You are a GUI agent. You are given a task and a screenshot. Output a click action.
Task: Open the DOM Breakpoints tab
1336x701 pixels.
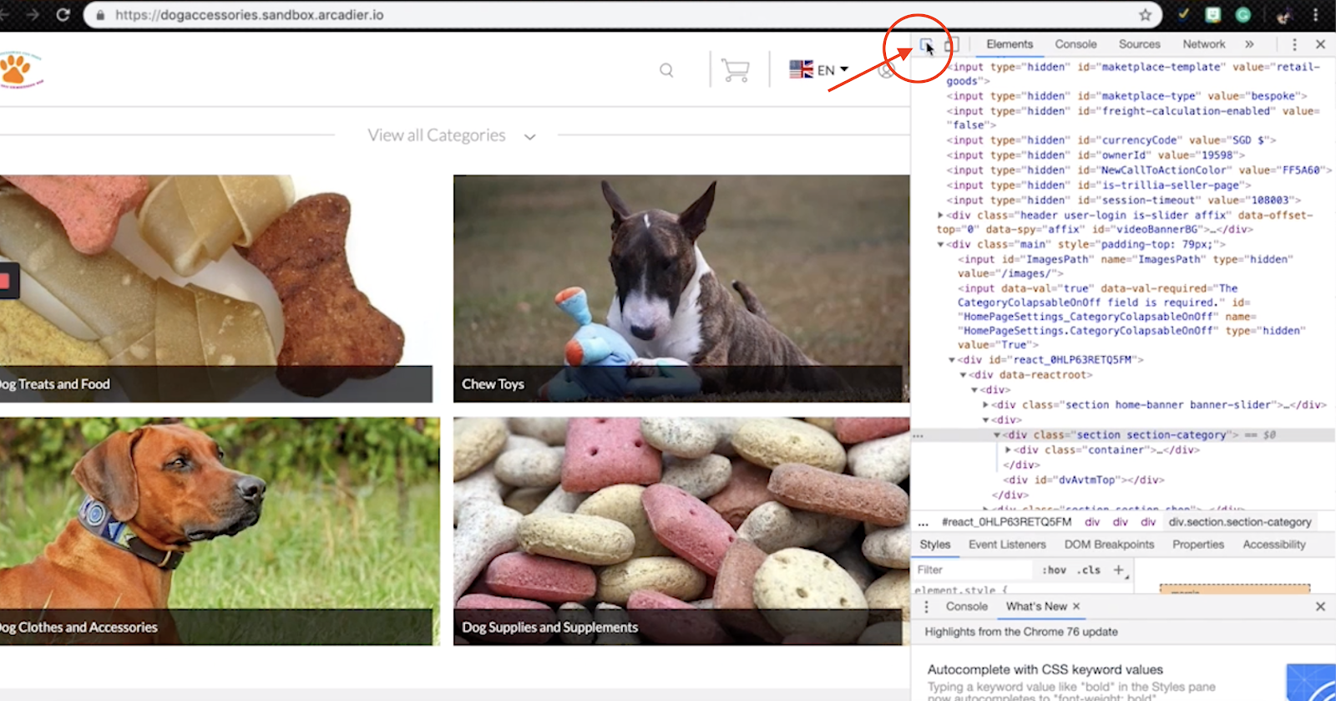[x=1109, y=545]
